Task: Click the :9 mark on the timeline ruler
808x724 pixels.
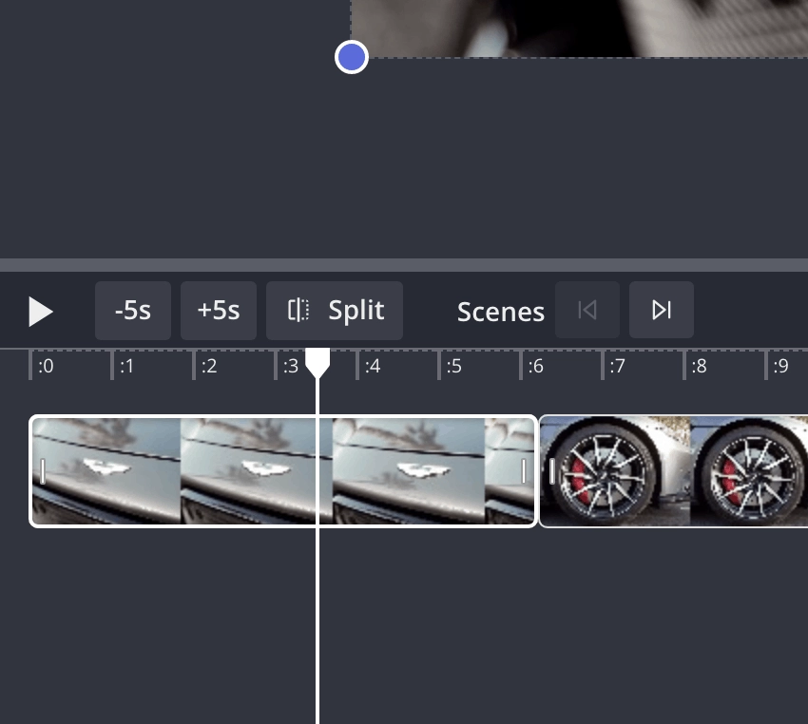Action: (779, 366)
